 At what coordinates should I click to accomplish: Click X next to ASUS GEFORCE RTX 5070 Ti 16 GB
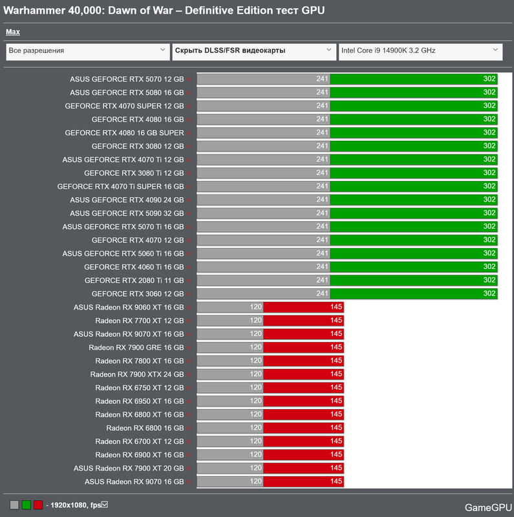click(188, 227)
